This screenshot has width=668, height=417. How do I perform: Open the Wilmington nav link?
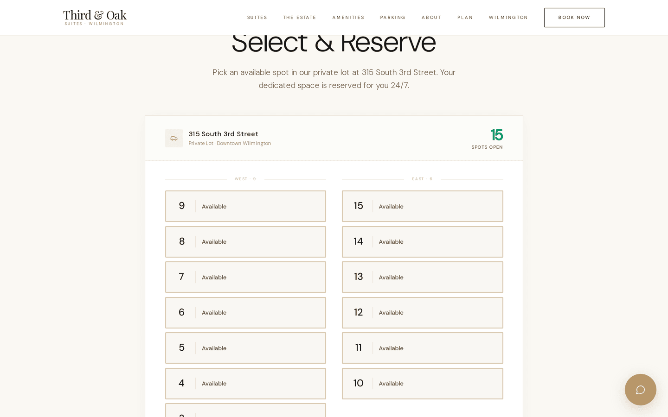tap(508, 18)
